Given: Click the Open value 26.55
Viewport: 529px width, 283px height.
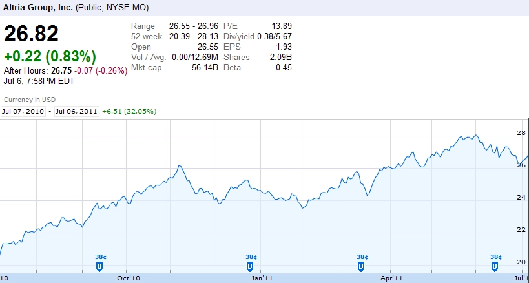Looking at the screenshot, I should pos(208,47).
